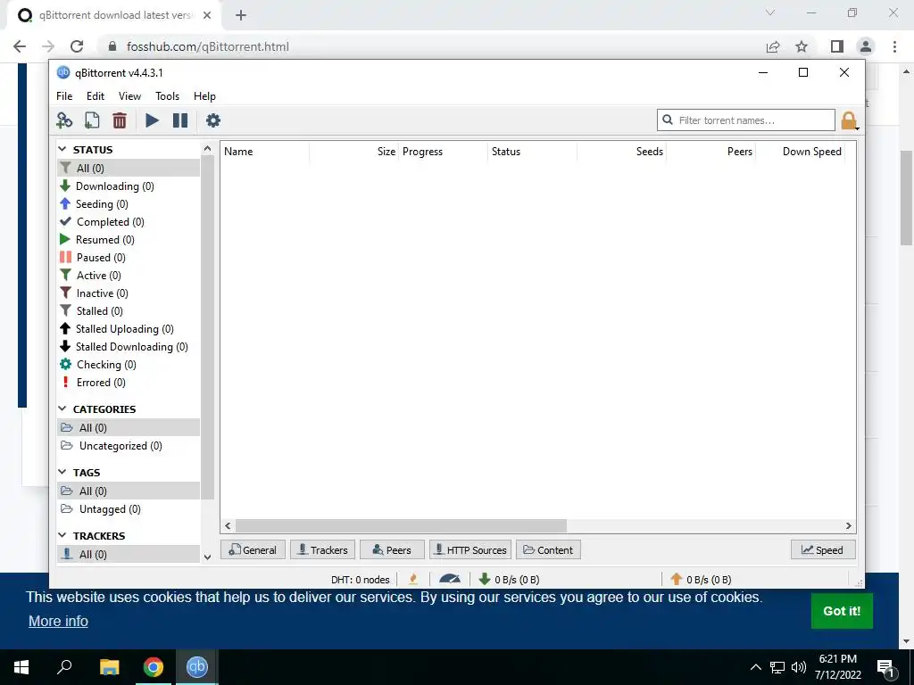Open the View menu
Viewport: 914px width, 685px height.
coord(129,96)
